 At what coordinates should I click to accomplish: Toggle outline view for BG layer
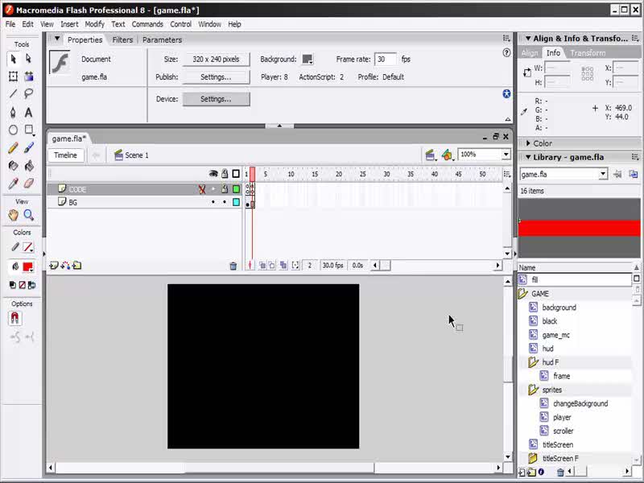(236, 203)
